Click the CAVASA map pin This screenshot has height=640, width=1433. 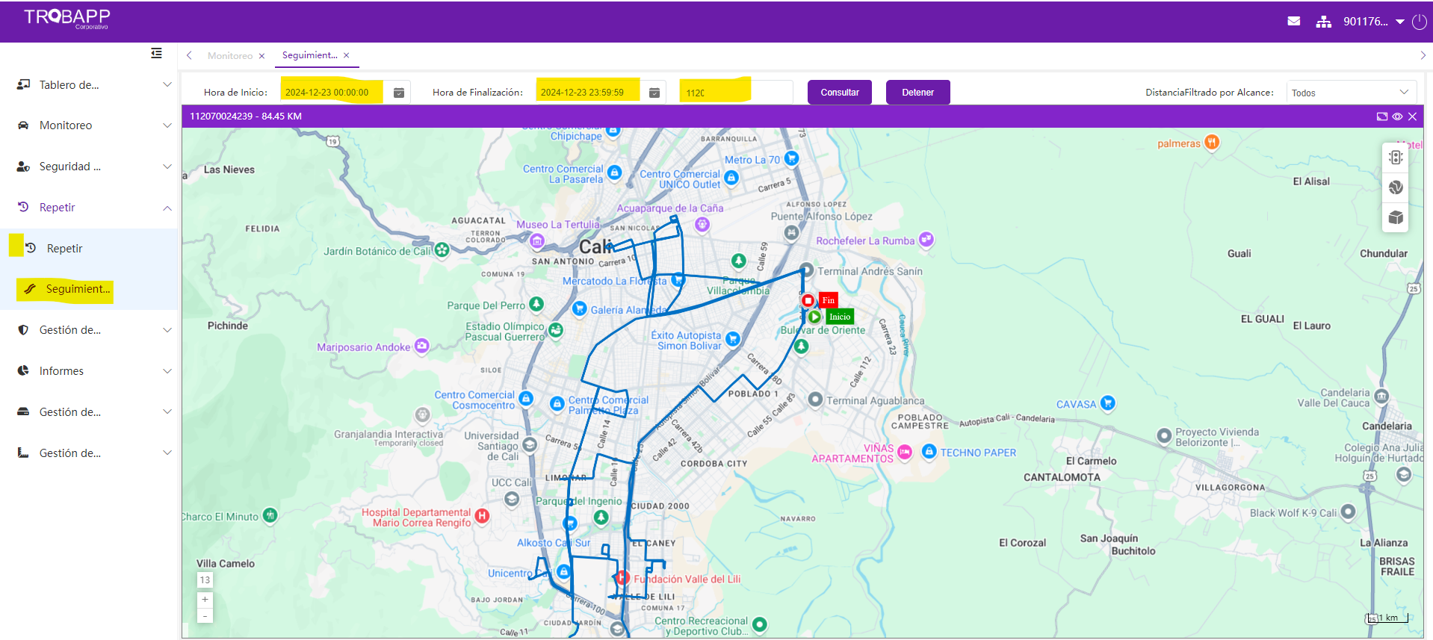(1107, 403)
